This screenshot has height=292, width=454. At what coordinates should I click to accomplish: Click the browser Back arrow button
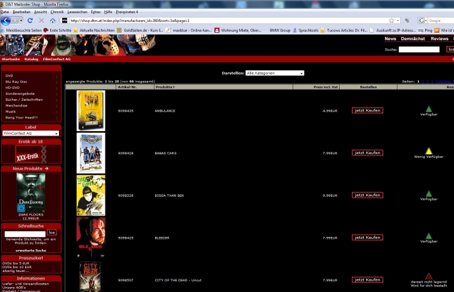click(6, 21)
